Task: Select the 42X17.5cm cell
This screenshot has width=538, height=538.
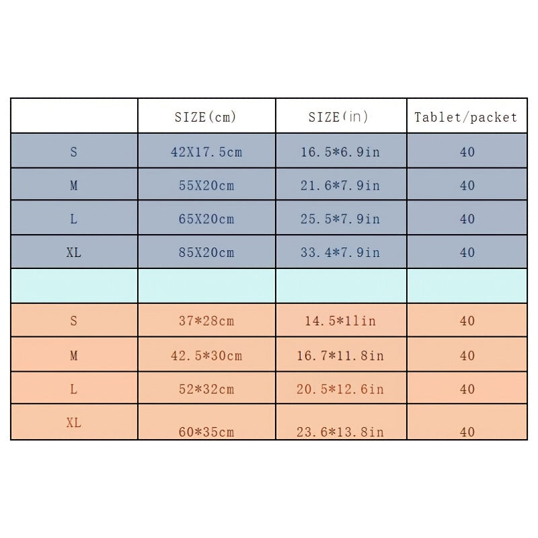Action: coord(206,152)
